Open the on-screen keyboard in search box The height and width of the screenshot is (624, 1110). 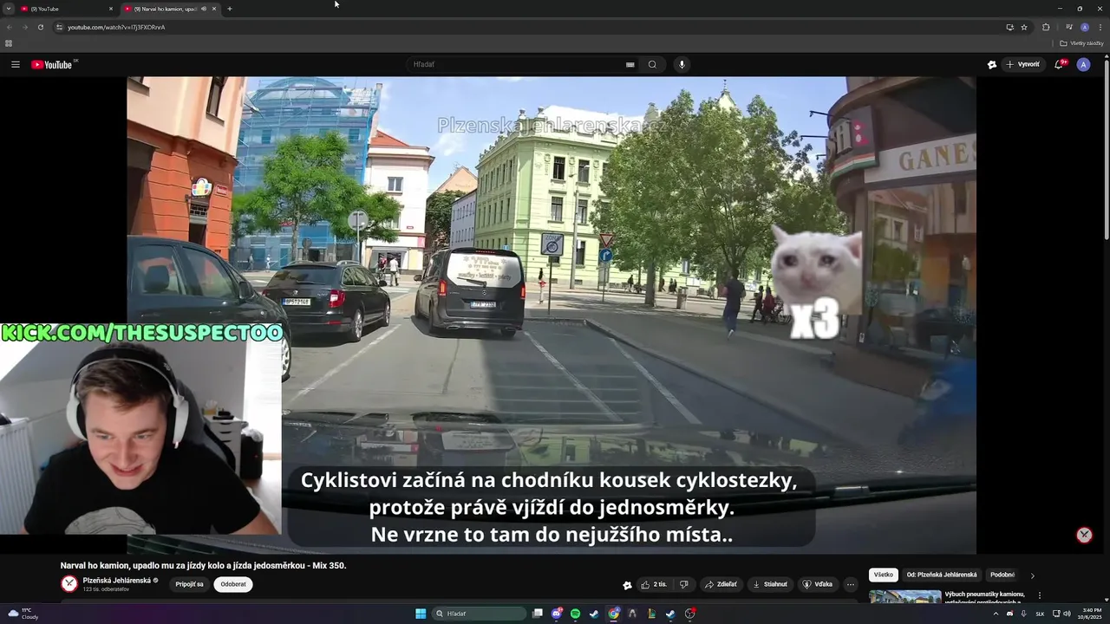click(630, 64)
